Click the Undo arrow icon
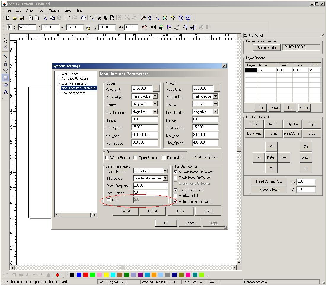The height and width of the screenshot is (285, 326). click(68, 18)
